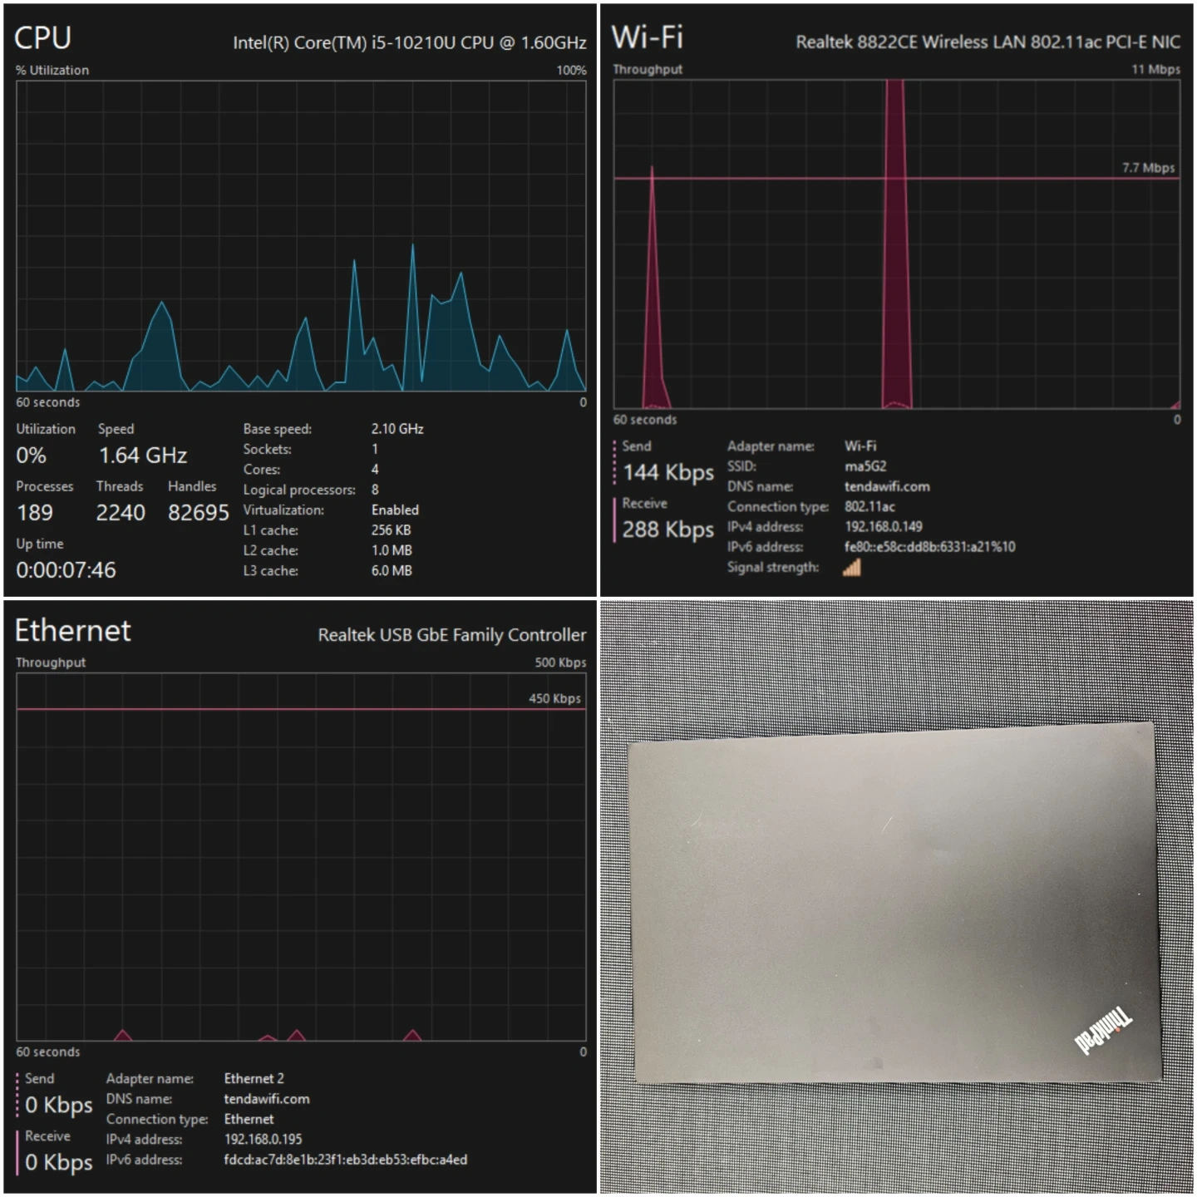Click the Intel Core i5-10210U processor name
The width and height of the screenshot is (1197, 1197).
point(409,43)
